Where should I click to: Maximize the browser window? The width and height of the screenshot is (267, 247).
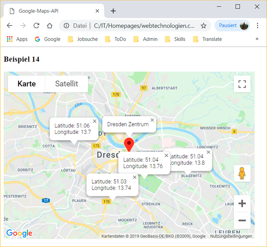[238, 7]
